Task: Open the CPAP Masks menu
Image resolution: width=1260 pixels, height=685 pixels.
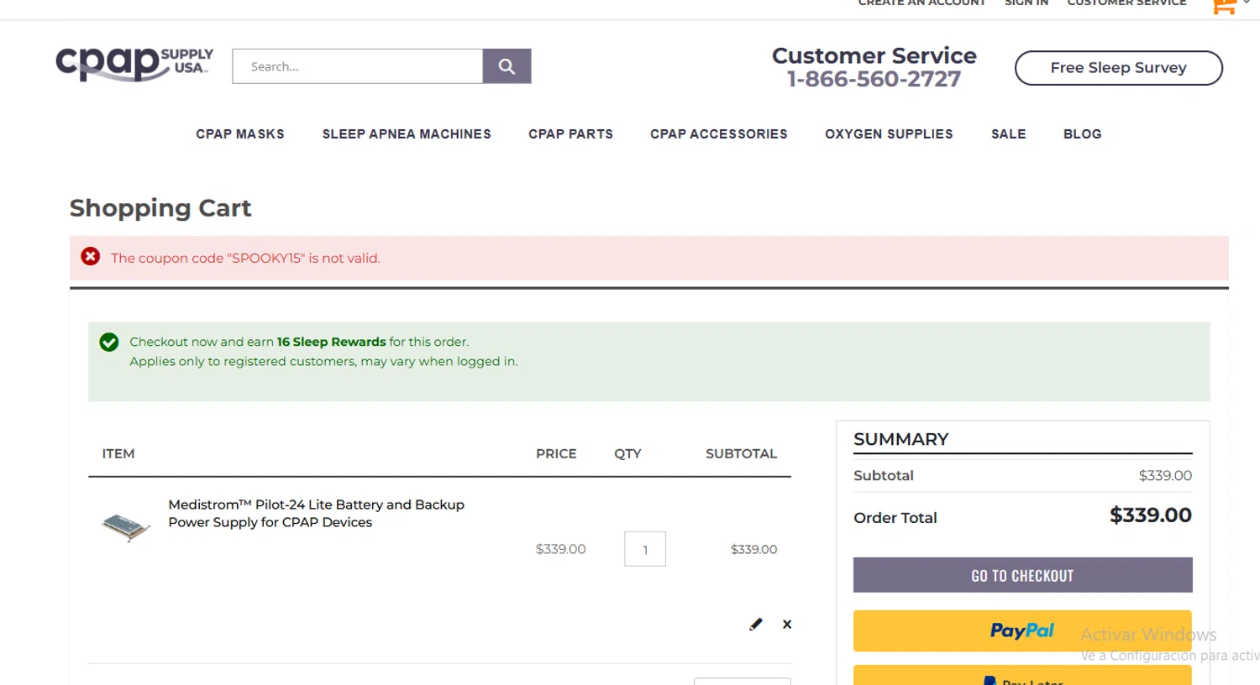Action: click(x=240, y=134)
